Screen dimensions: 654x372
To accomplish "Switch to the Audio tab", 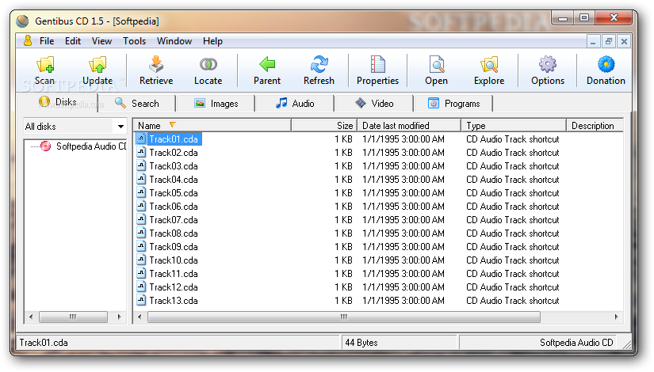I will pyautogui.click(x=295, y=104).
